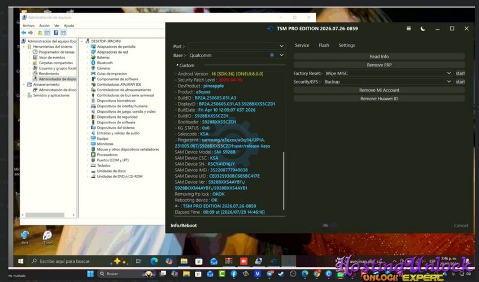Switch to the Settings tab
479x282 pixels.
click(x=347, y=45)
